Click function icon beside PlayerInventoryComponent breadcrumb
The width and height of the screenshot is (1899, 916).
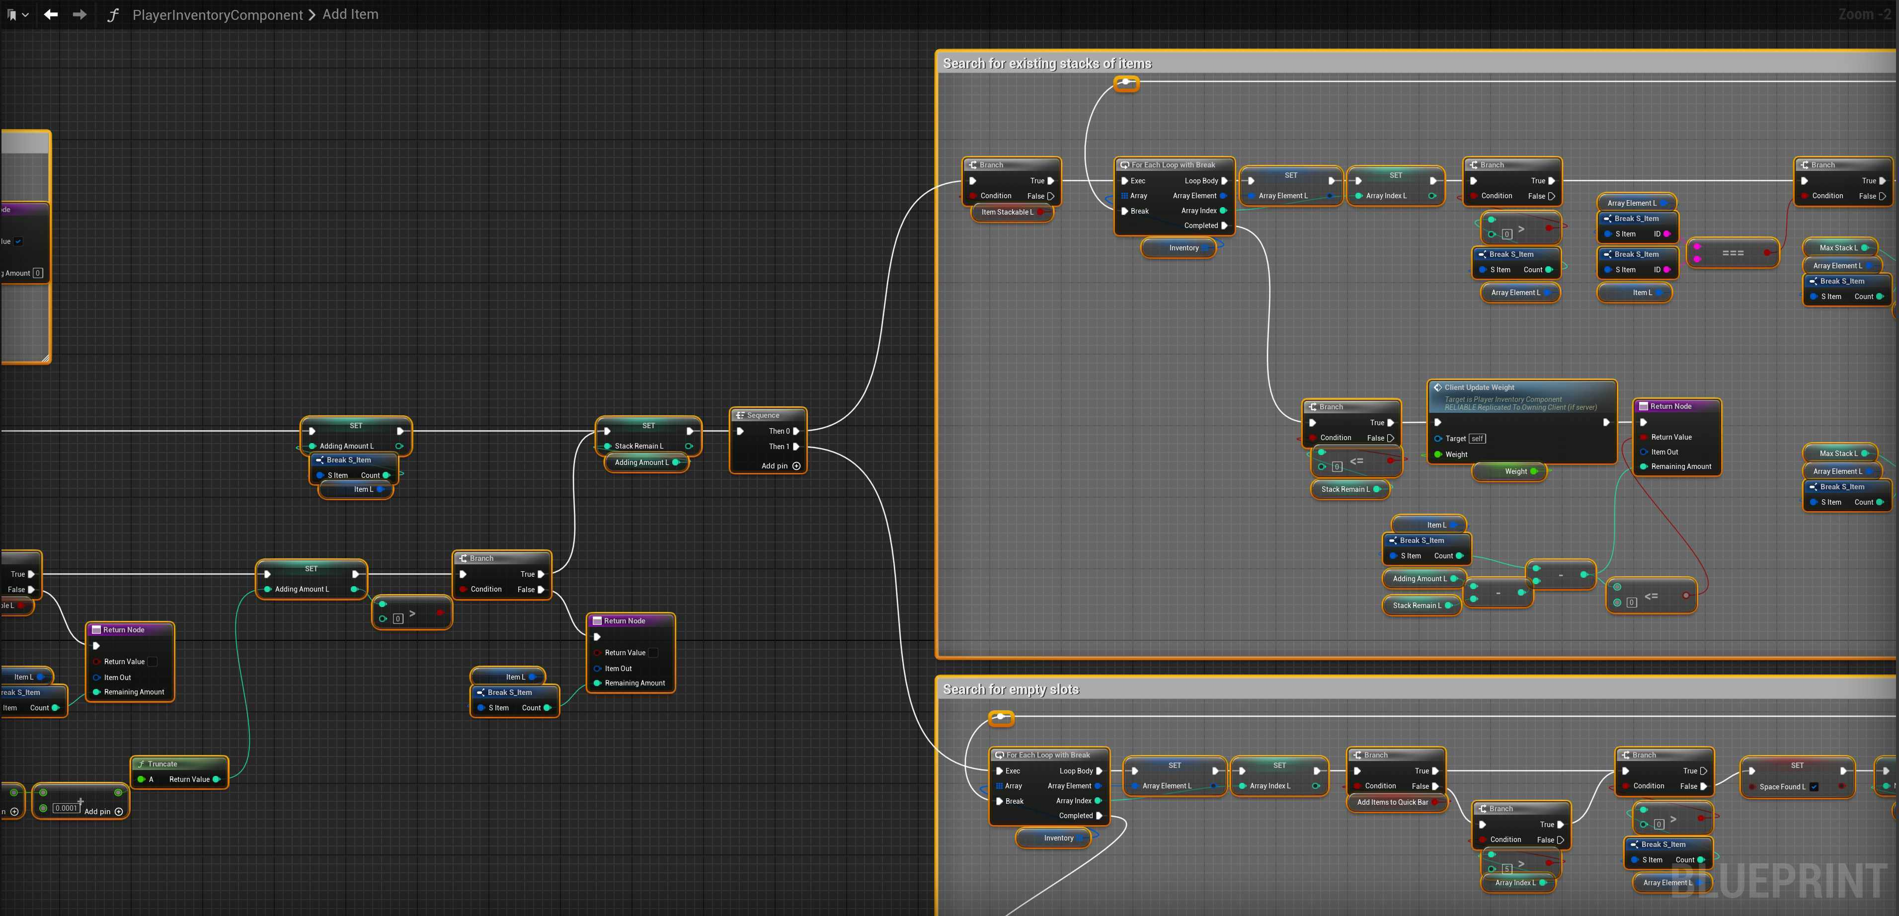113,15
